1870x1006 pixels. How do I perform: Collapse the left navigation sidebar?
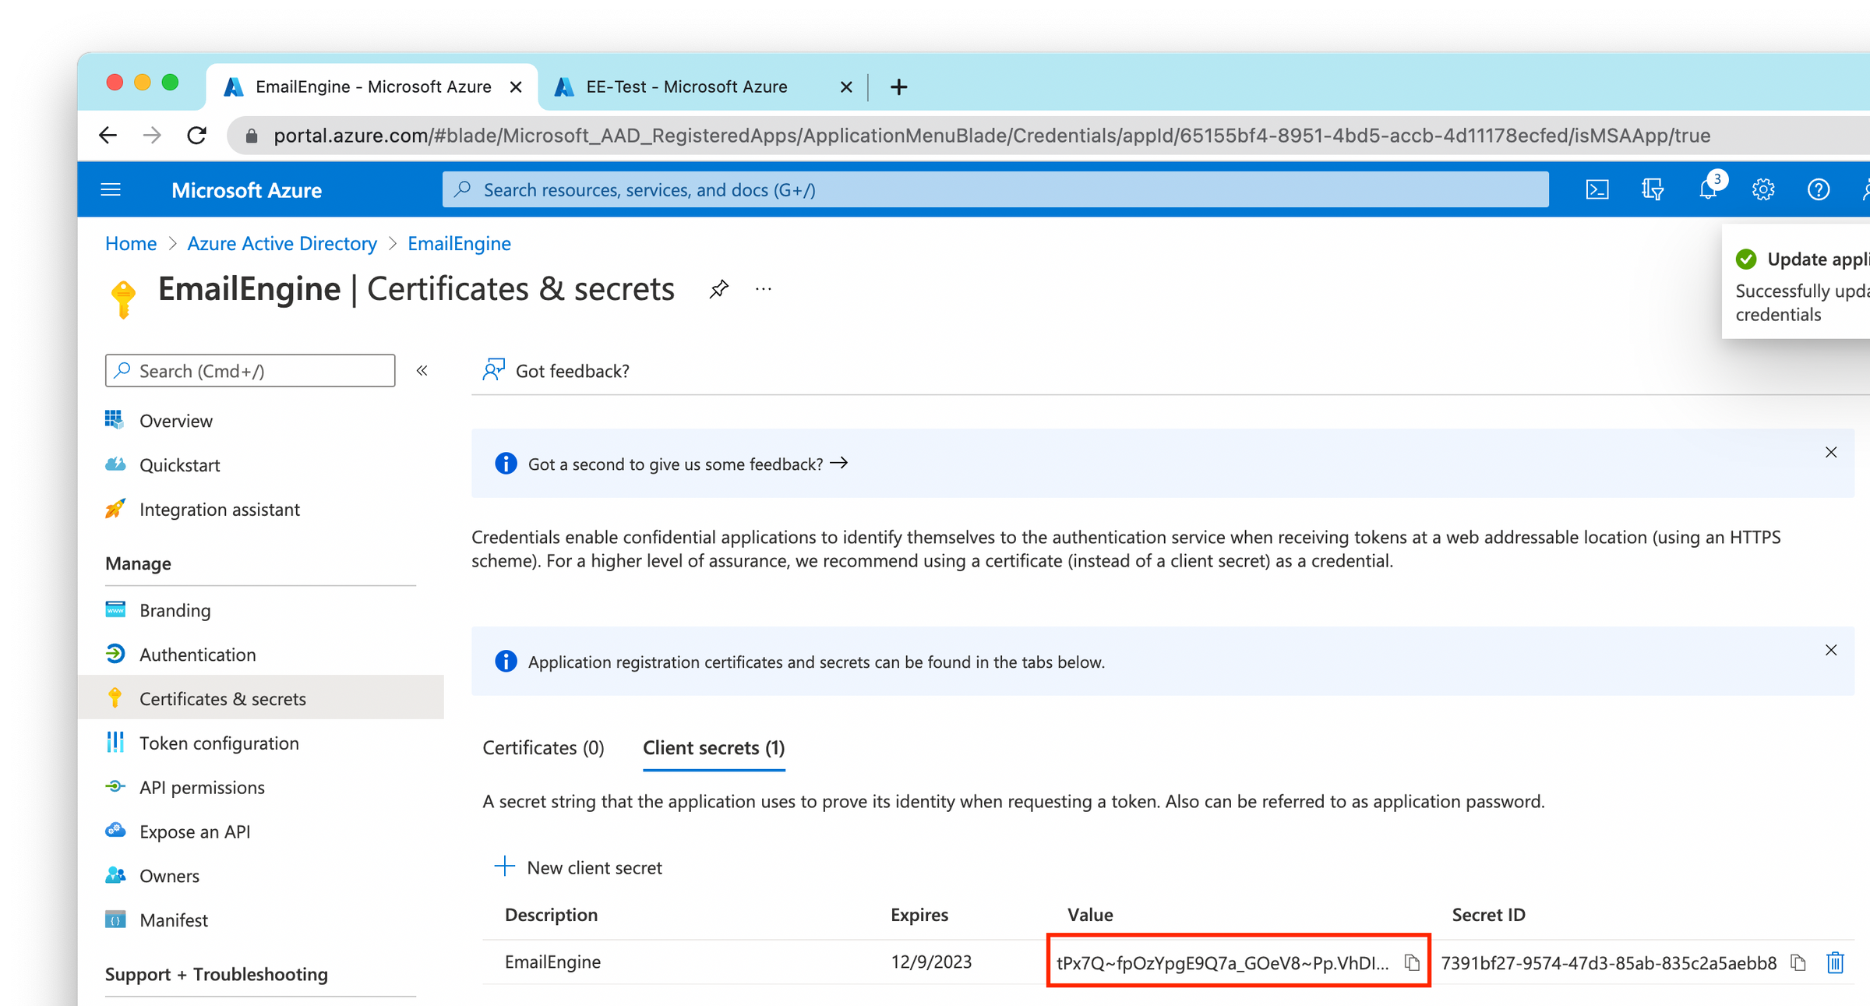pos(422,370)
